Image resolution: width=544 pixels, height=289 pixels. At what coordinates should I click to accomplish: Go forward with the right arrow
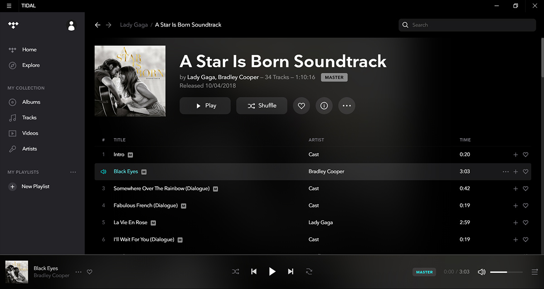point(109,25)
